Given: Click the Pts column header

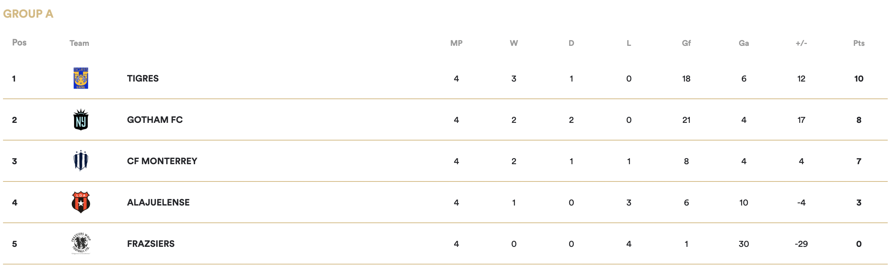Looking at the screenshot, I should click(859, 43).
